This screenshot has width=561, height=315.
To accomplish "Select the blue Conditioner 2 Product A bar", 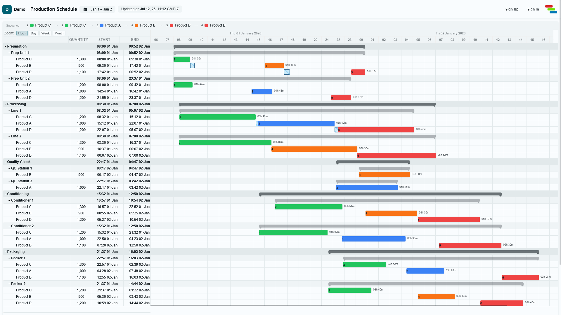I will coord(374,239).
